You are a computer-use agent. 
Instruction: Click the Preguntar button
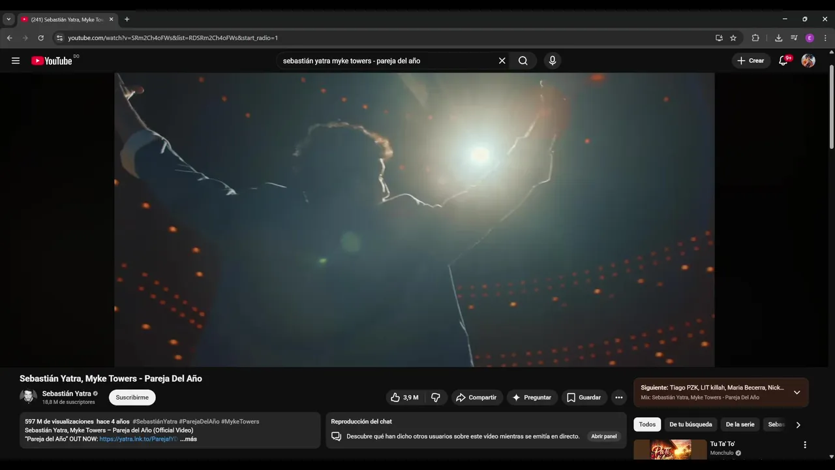tap(532, 398)
